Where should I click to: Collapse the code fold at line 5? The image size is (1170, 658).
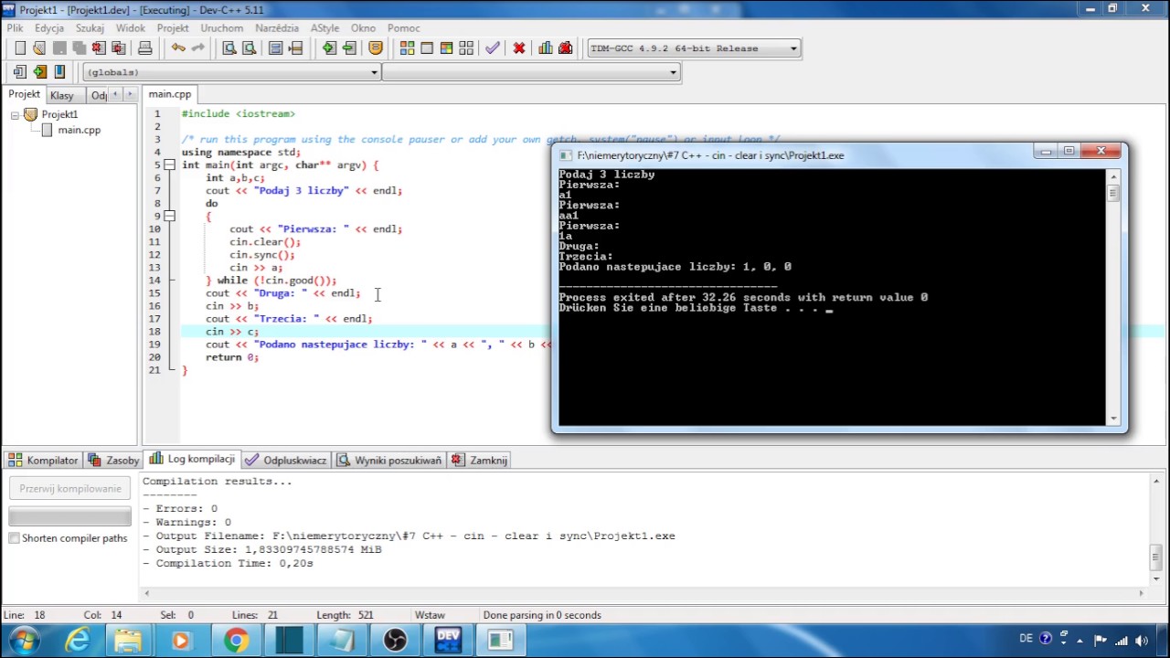click(x=170, y=165)
